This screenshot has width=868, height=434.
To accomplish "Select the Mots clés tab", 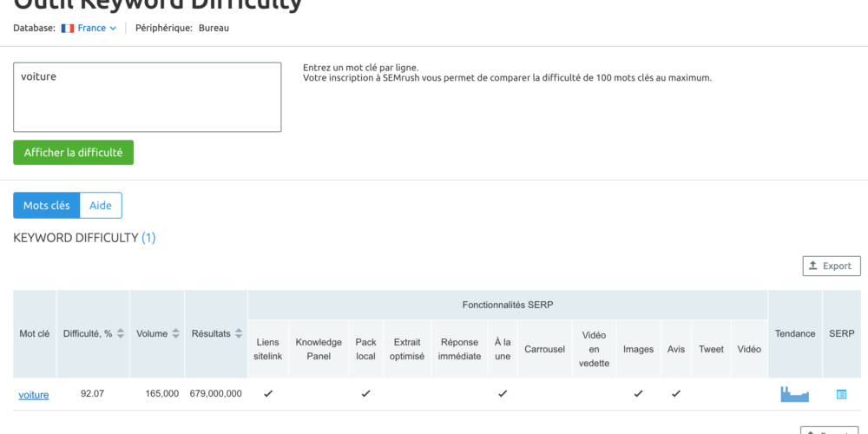I will pos(47,206).
